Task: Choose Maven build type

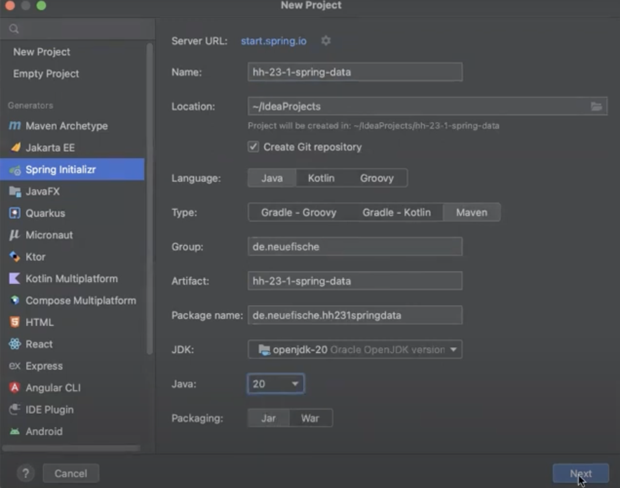Action: click(472, 212)
